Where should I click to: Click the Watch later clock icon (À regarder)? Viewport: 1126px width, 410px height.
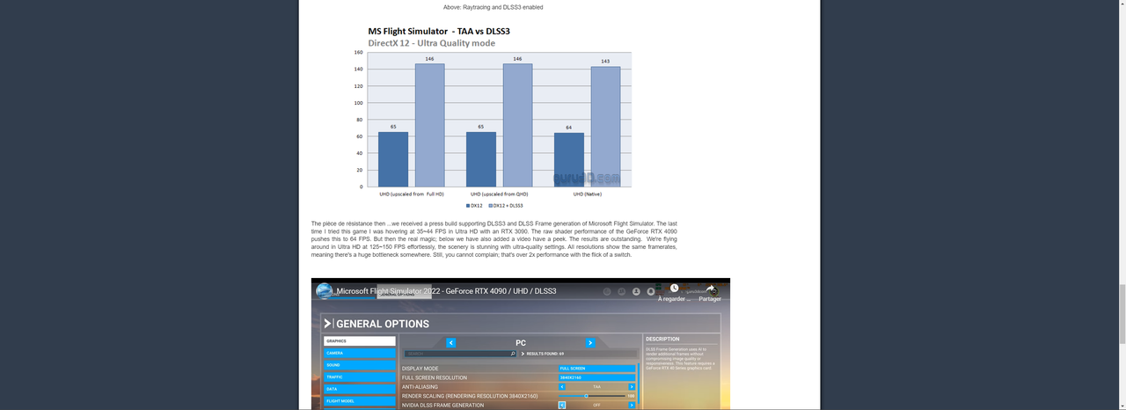click(674, 288)
